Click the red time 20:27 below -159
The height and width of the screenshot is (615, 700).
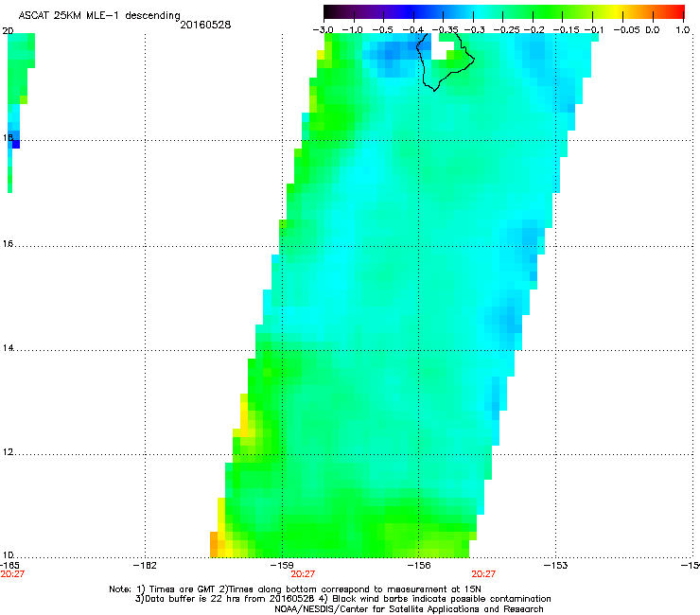pyautogui.click(x=303, y=574)
